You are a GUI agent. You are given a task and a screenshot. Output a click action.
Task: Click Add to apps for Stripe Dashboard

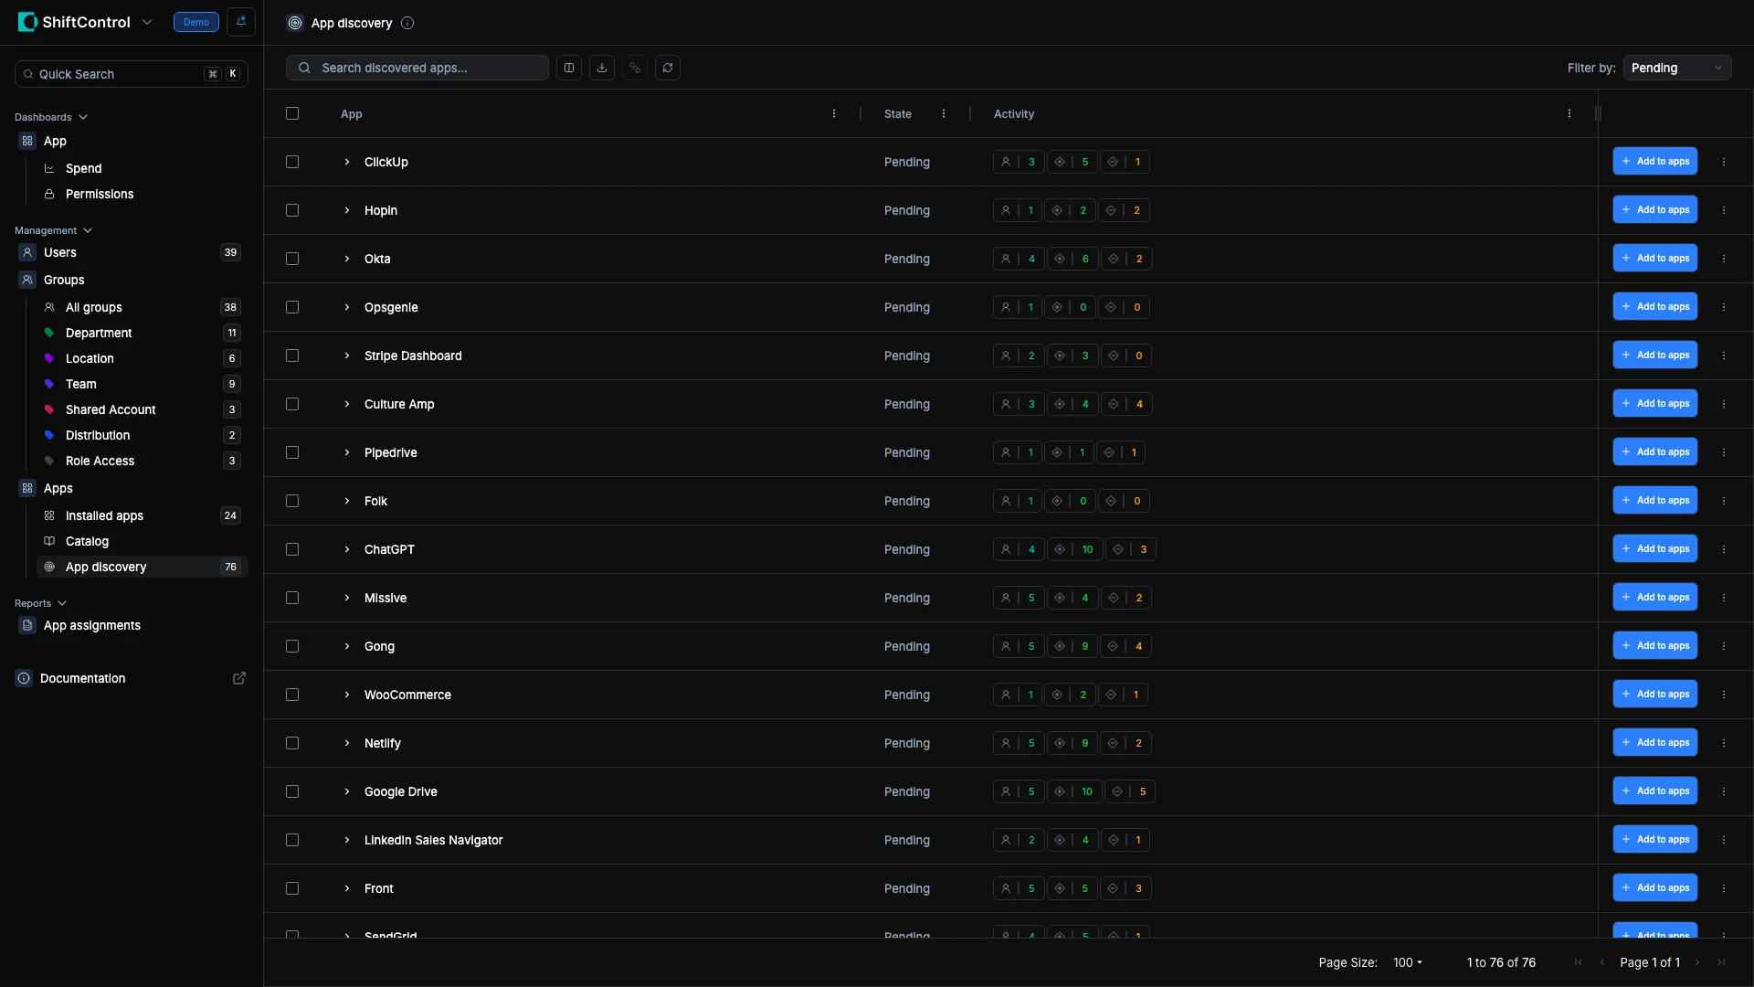1654,356
